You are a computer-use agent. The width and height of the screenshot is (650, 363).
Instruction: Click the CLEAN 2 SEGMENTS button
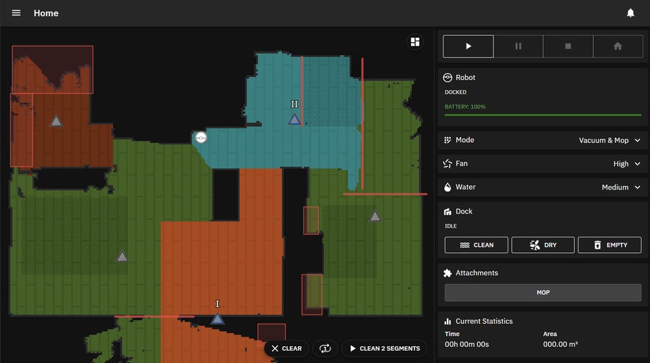[x=385, y=349]
